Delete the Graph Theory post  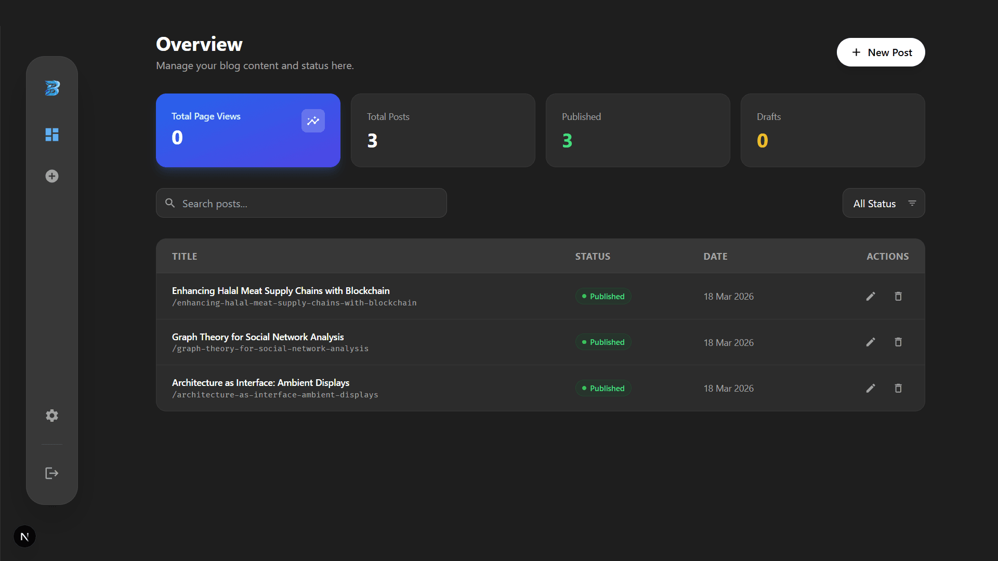pyautogui.click(x=898, y=342)
